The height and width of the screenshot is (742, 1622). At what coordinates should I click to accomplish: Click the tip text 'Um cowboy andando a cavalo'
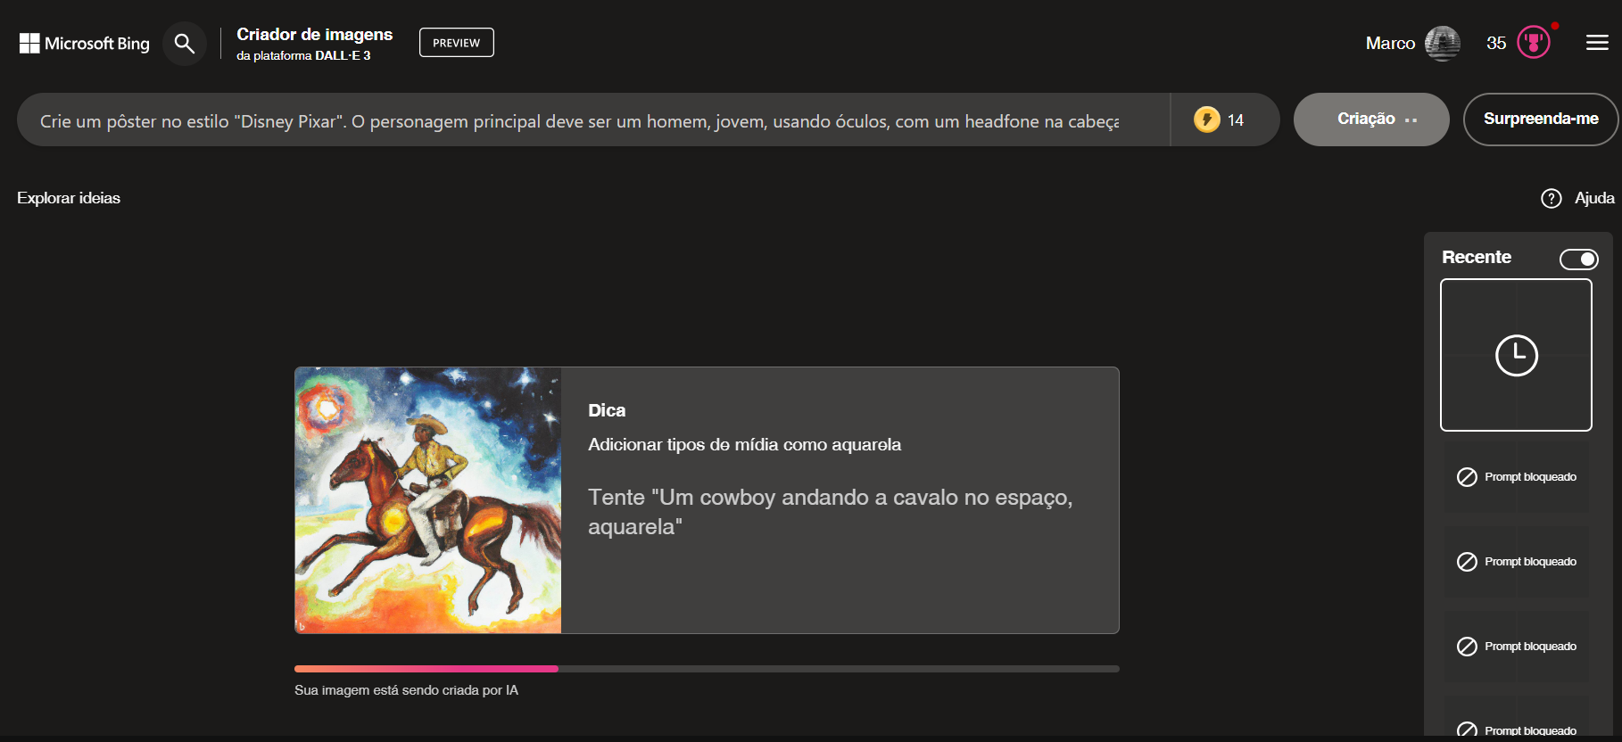coord(830,512)
